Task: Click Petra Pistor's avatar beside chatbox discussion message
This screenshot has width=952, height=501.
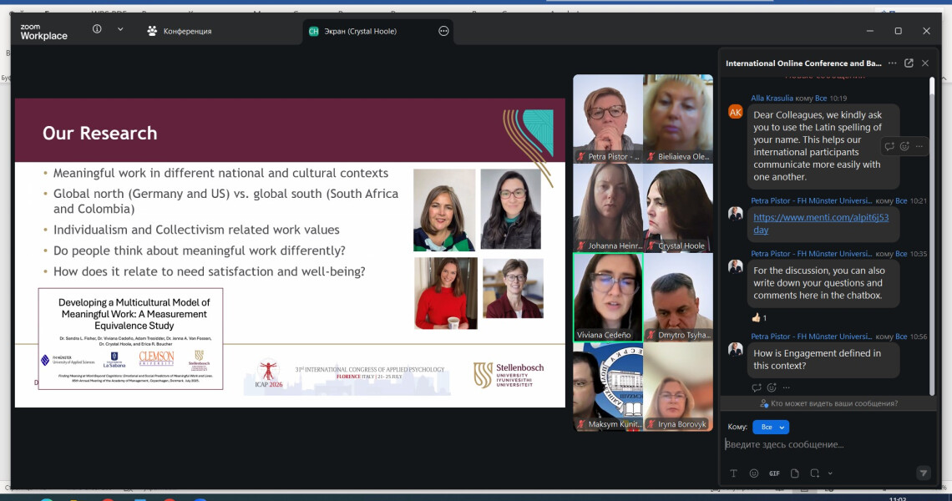Action: (735, 266)
